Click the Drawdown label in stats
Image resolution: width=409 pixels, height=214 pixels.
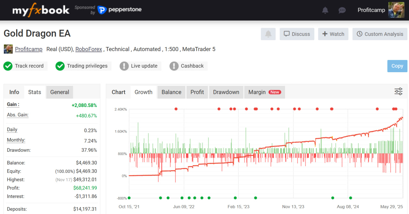[19, 150]
